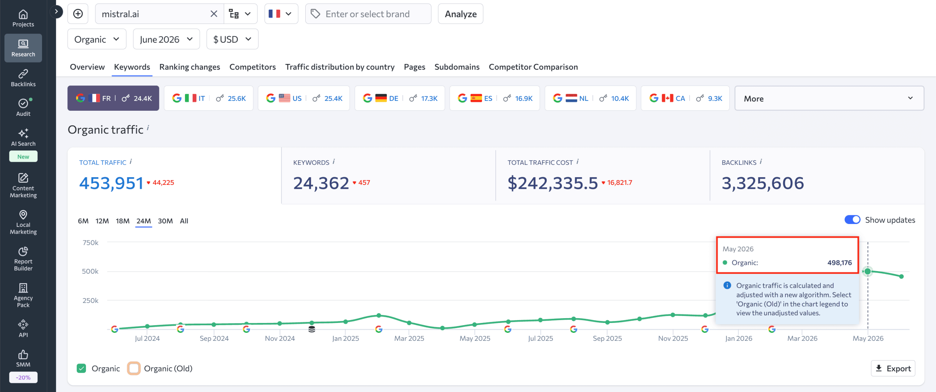Screen dimensions: 936x392
Task: Select the Google US 25.4K database
Action: [304, 98]
